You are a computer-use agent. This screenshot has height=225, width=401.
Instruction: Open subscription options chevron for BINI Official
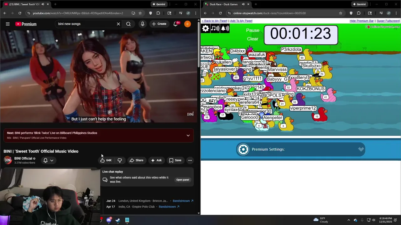tap(52, 160)
